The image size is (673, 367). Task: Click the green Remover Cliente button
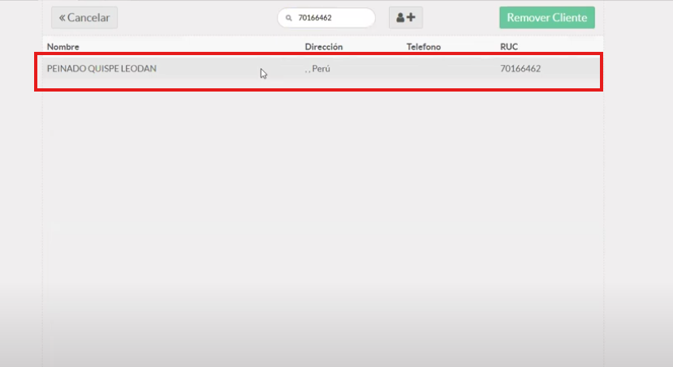[x=546, y=18]
